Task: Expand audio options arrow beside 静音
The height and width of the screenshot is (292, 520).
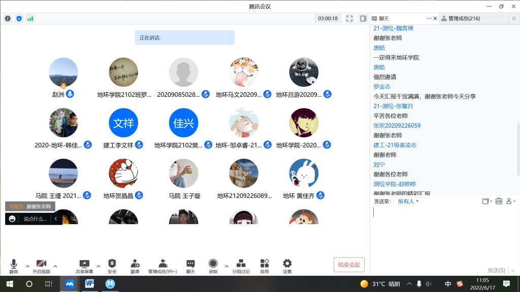Action: tap(26, 266)
